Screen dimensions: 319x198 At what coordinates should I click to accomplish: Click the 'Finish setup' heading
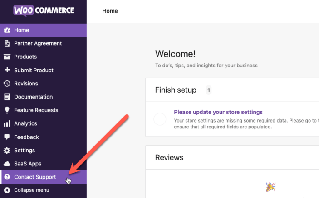176,90
